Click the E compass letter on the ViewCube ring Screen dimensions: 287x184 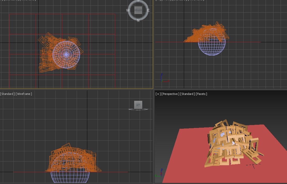click(148, 10)
